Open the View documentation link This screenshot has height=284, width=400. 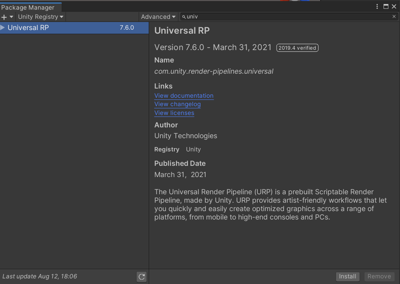(x=184, y=96)
